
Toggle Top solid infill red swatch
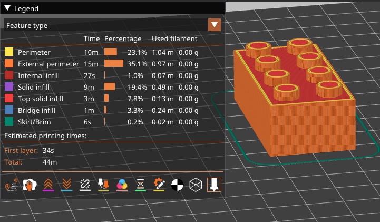pyautogui.click(x=9, y=99)
